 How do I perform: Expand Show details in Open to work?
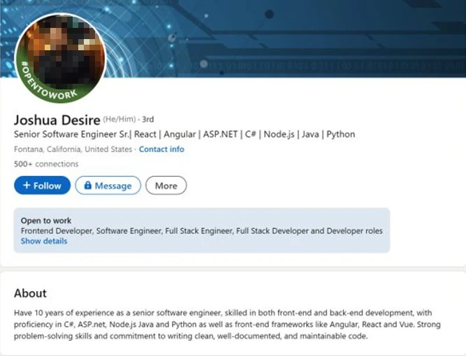(44, 241)
